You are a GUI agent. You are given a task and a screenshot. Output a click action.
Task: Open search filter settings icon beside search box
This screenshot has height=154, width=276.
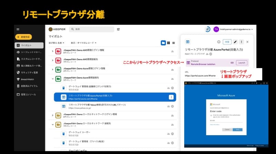(x=118, y=29)
